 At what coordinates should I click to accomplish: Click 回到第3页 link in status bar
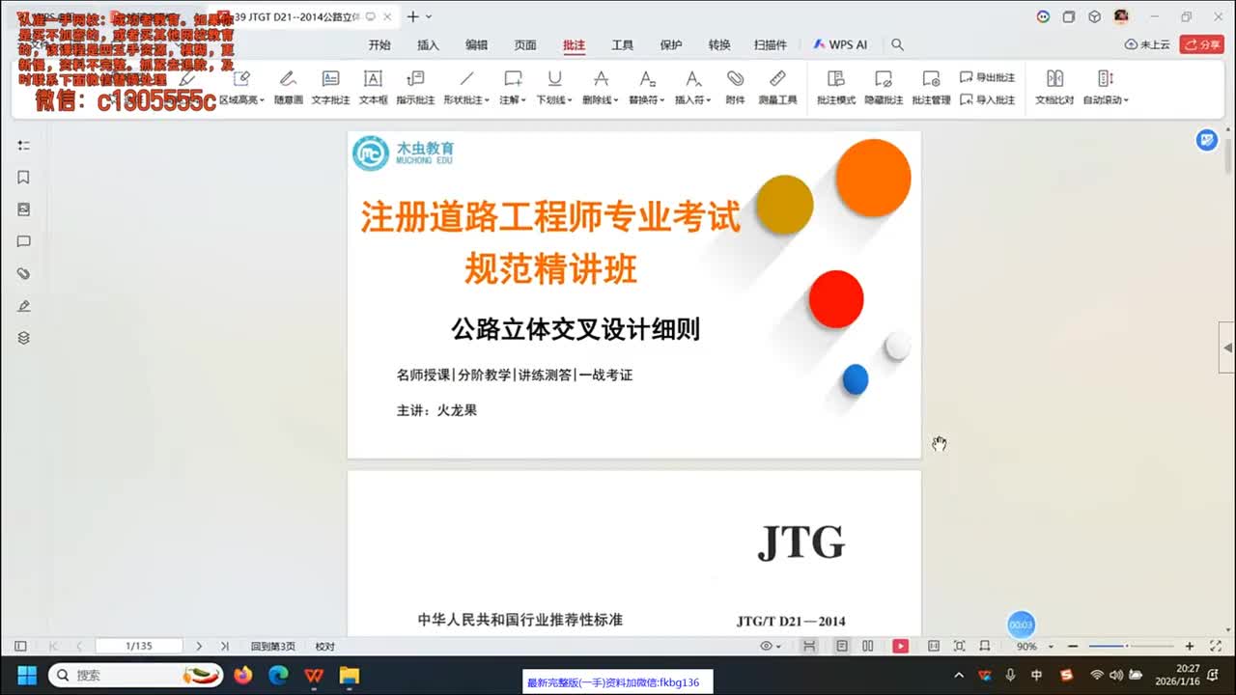(x=273, y=646)
